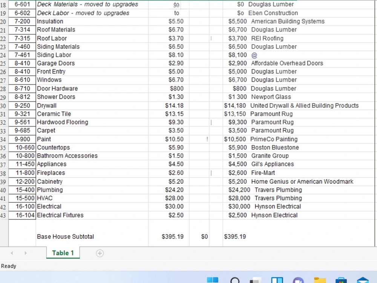Click the next sheet navigation arrow
Image resolution: width=377 pixels, height=283 pixels.
click(26, 253)
